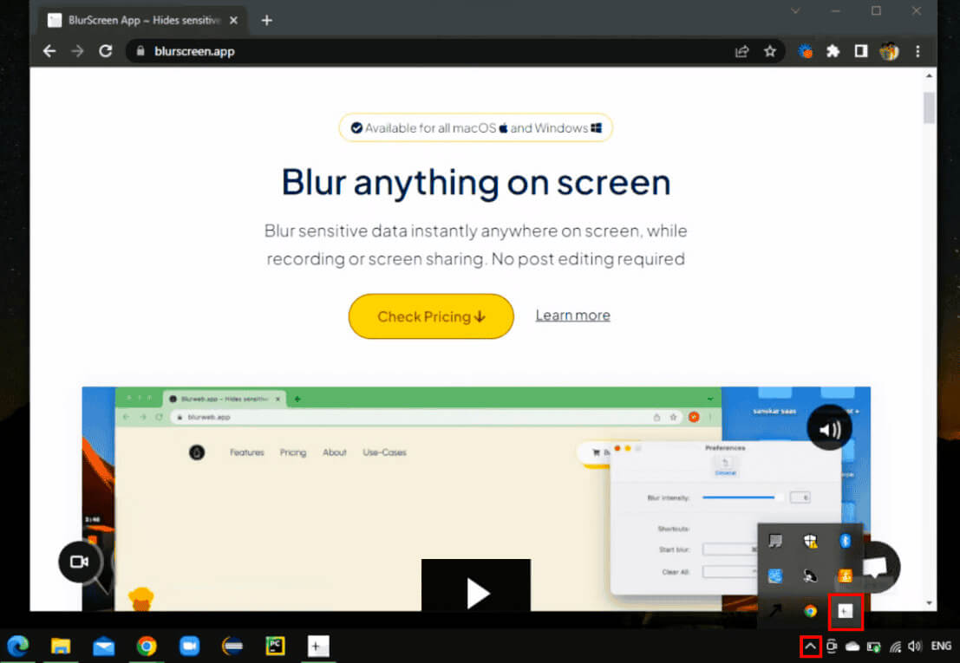Open the Chrome profile avatar
This screenshot has width=960, height=663.
889,51
